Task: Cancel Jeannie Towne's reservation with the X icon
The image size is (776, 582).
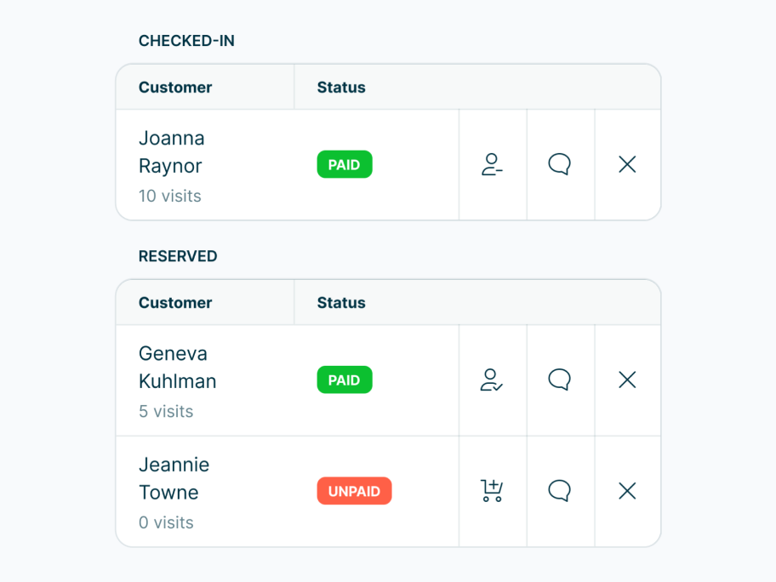Action: pyautogui.click(x=627, y=491)
